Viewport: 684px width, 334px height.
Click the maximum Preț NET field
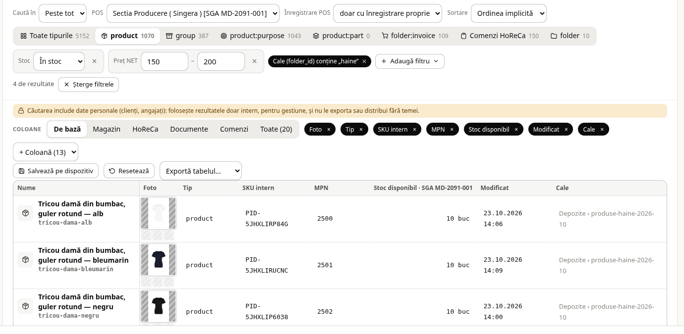coord(221,61)
